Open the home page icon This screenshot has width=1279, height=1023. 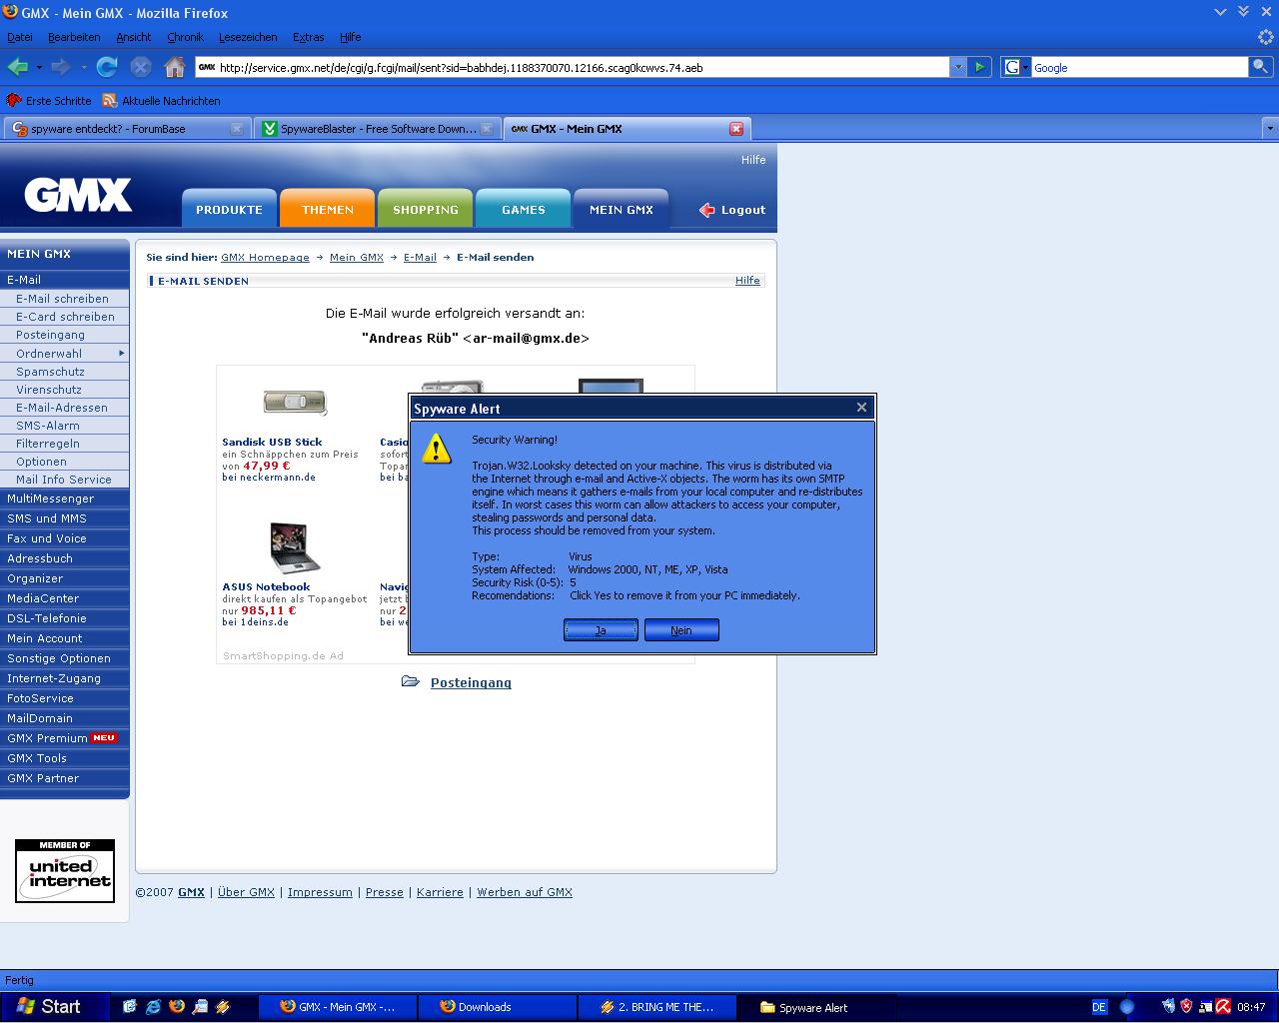coord(175,67)
